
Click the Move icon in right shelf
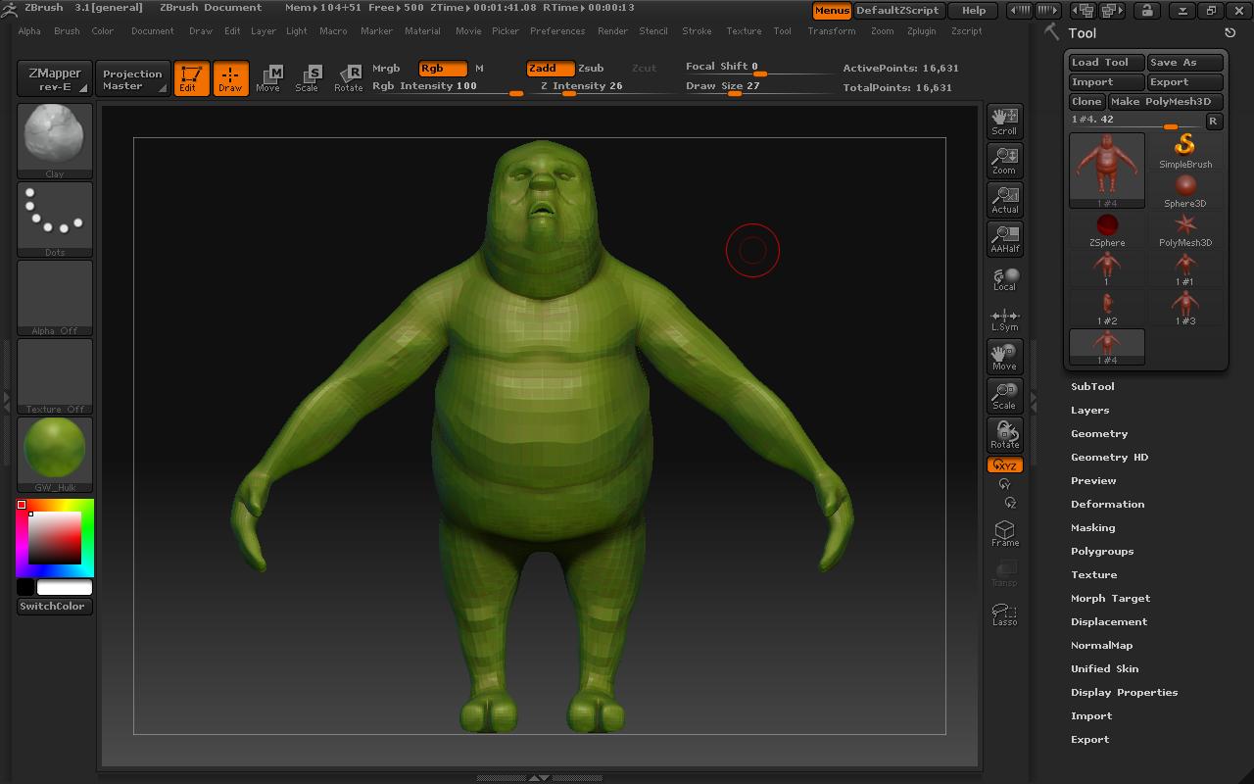coord(1004,357)
